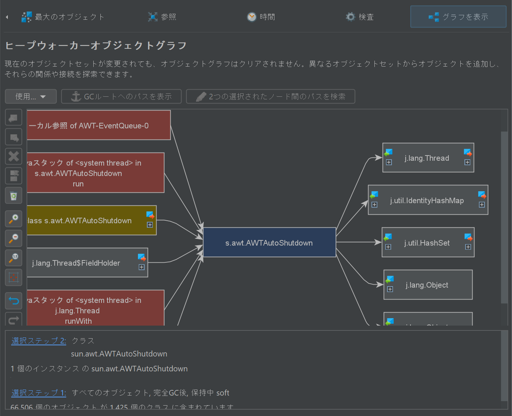
Task: Expand plus box left of j.util.IdentityHashMap
Action: [x=374, y=205]
